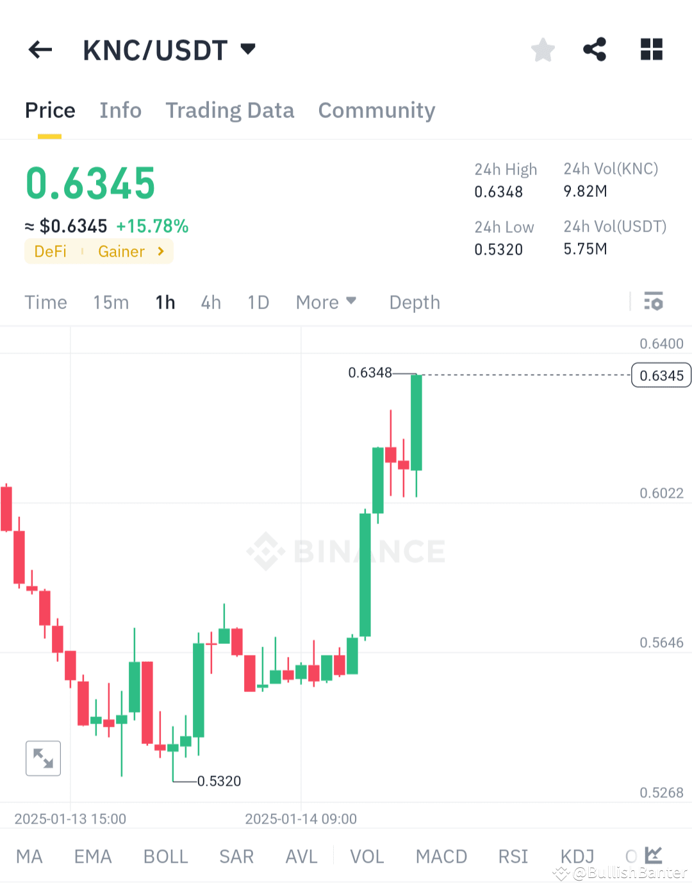Open the More timeframe dropdown
The width and height of the screenshot is (692, 887).
pos(326,301)
